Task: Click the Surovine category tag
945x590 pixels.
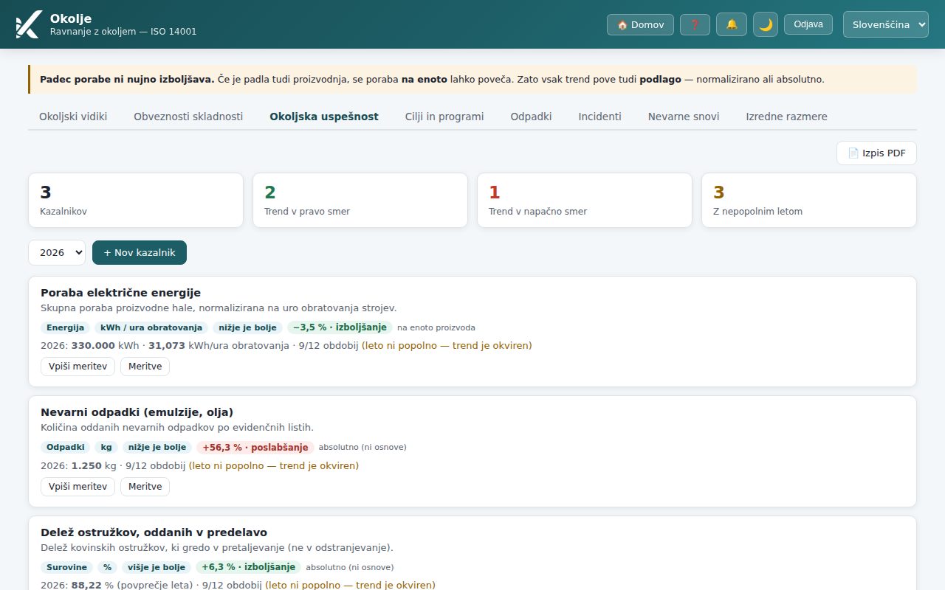Action: pyautogui.click(x=66, y=568)
